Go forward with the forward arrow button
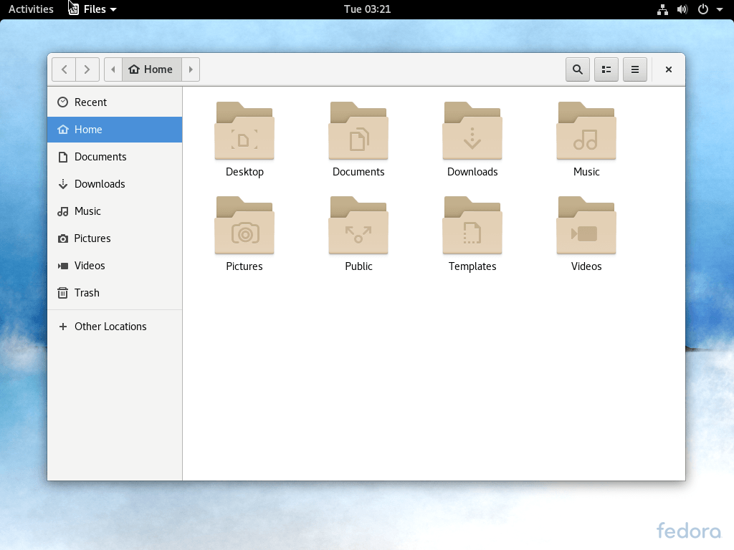734x550 pixels. [x=87, y=69]
